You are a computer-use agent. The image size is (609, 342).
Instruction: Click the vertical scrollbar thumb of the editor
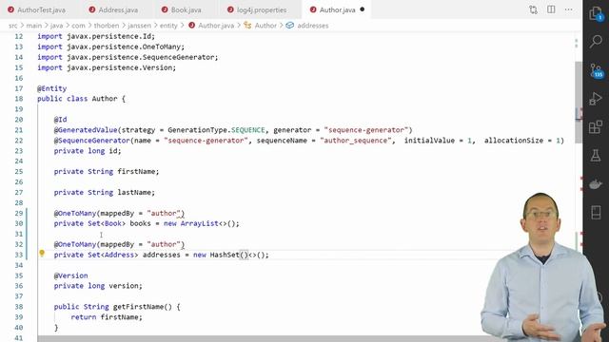579,102
